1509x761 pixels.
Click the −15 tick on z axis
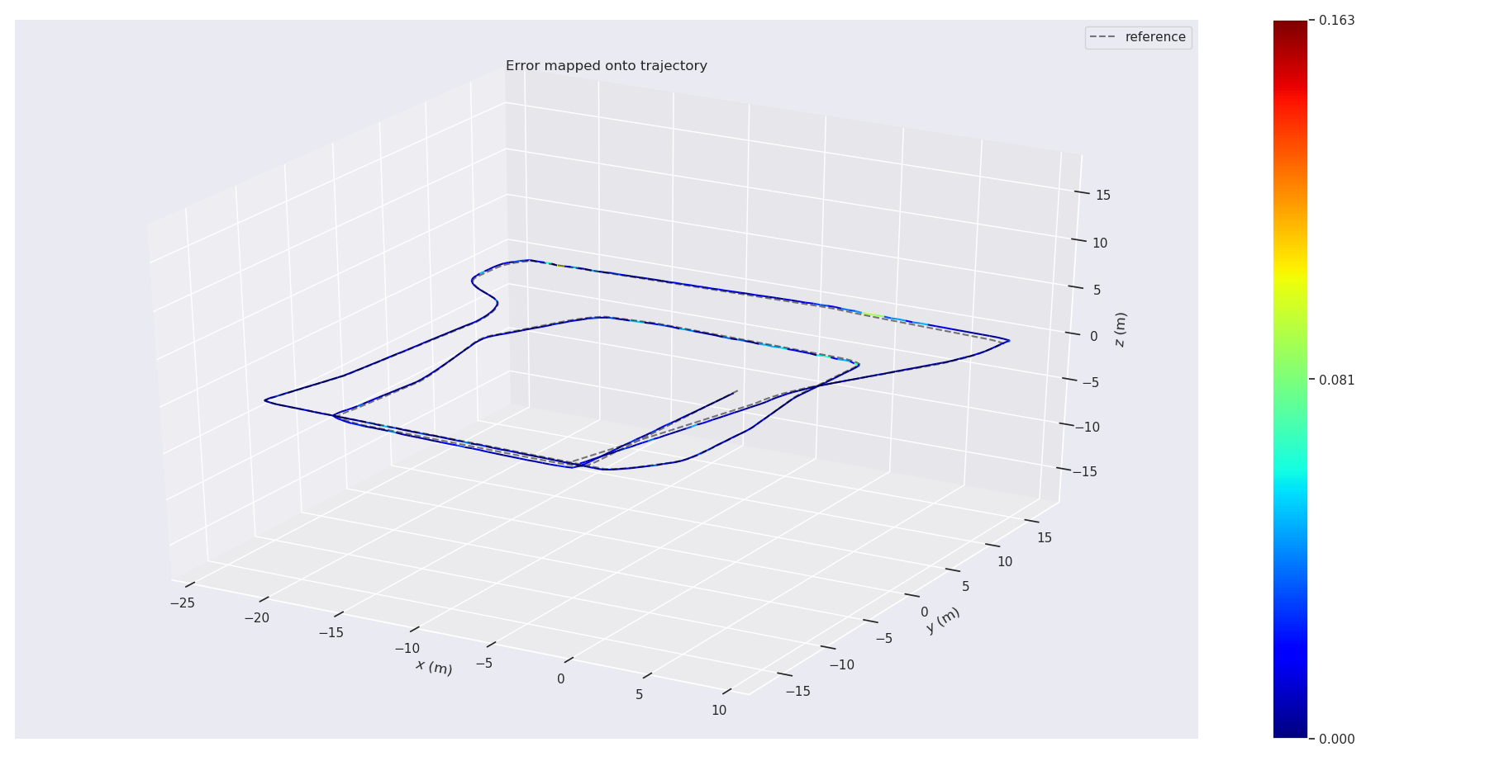click(1084, 472)
